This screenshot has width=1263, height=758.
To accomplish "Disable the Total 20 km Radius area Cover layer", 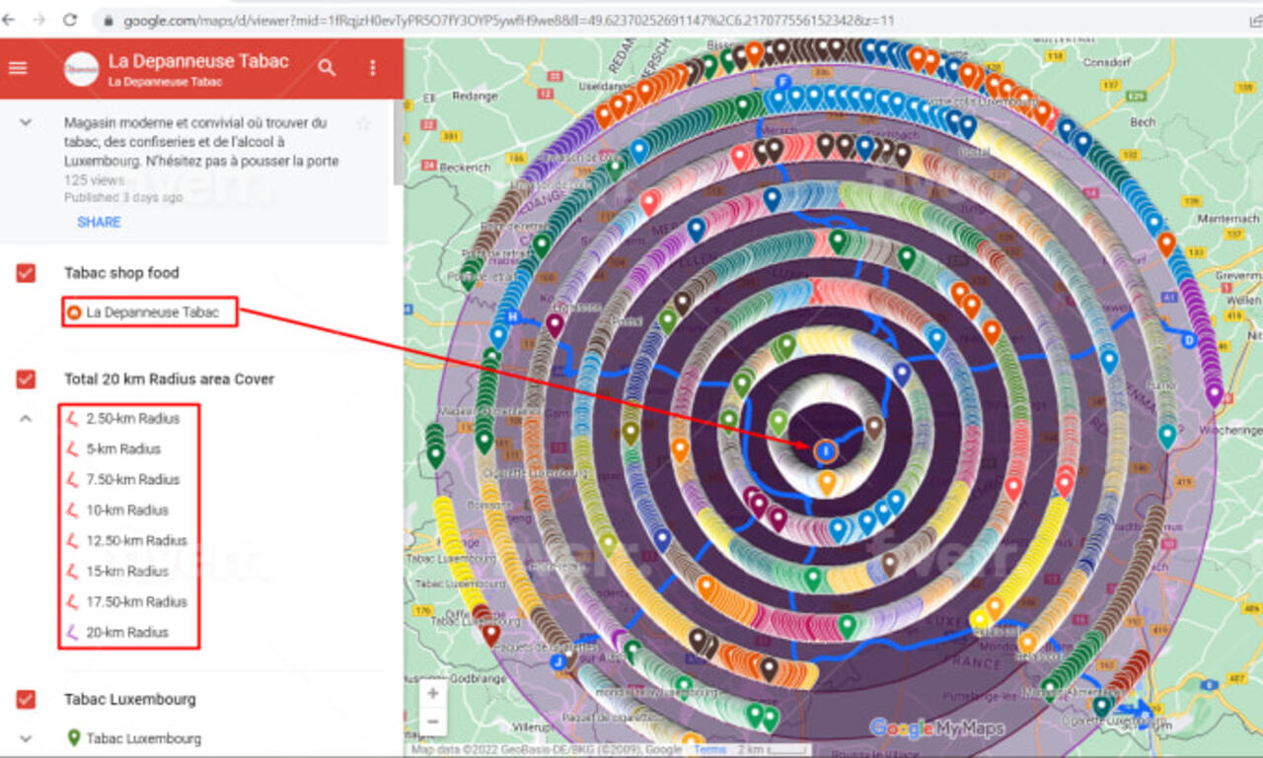I will (25, 379).
